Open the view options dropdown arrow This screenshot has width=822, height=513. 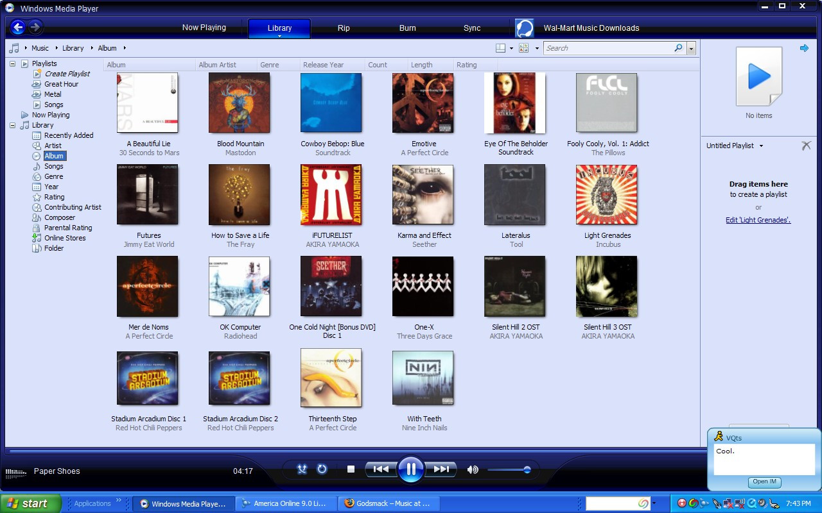(537, 48)
